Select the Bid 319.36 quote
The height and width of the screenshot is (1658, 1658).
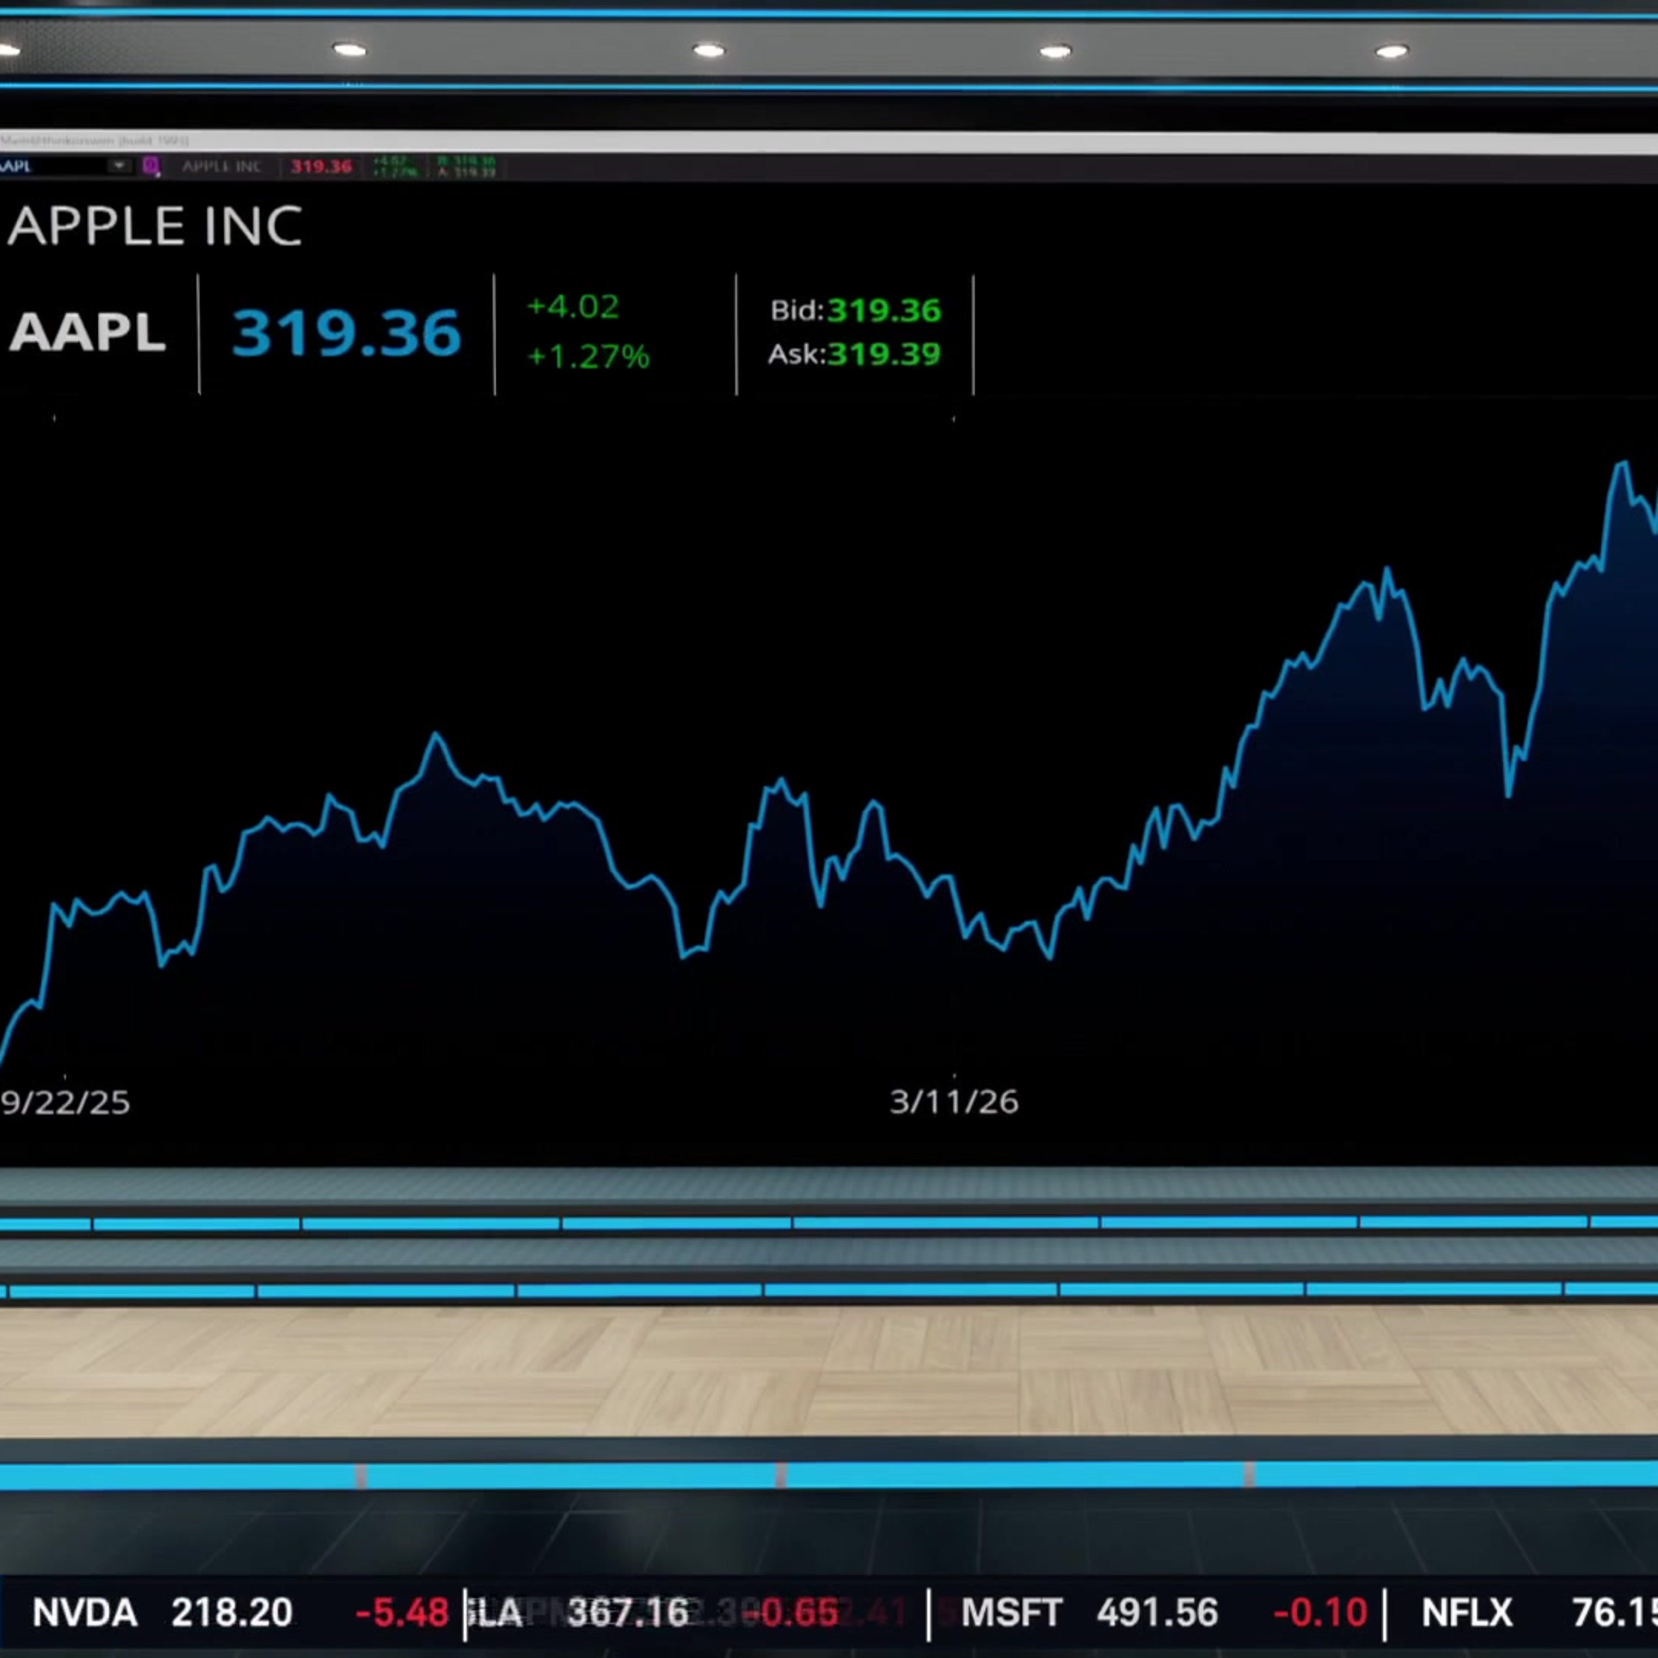tap(855, 311)
